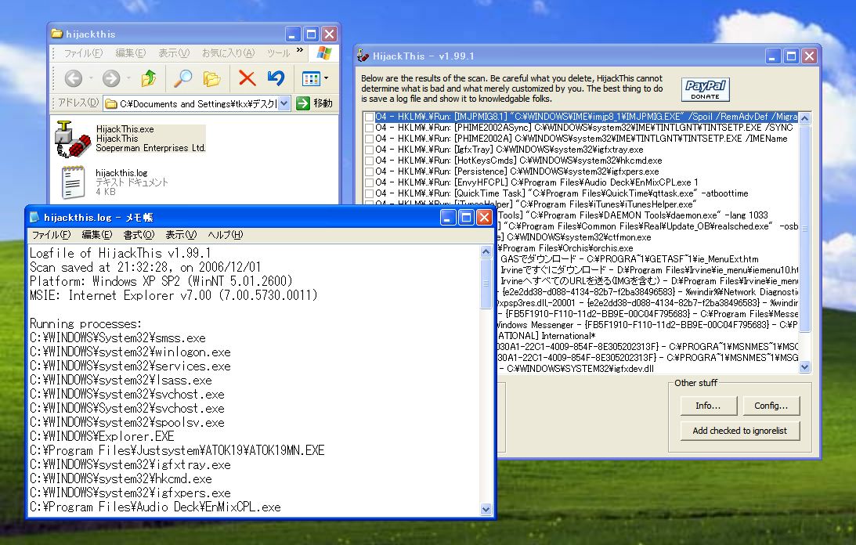Open Back button history dropdown arrow
The width and height of the screenshot is (856, 545).
click(x=91, y=78)
